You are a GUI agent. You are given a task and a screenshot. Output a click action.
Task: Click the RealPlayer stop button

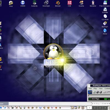[x=101, y=92]
